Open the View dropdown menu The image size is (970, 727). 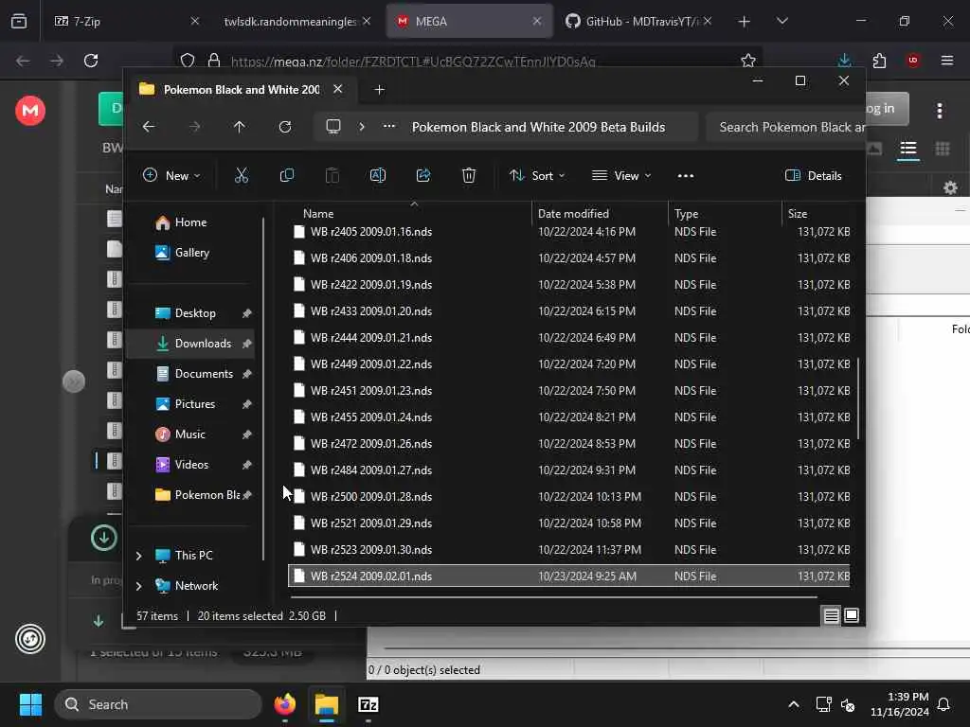(x=621, y=175)
